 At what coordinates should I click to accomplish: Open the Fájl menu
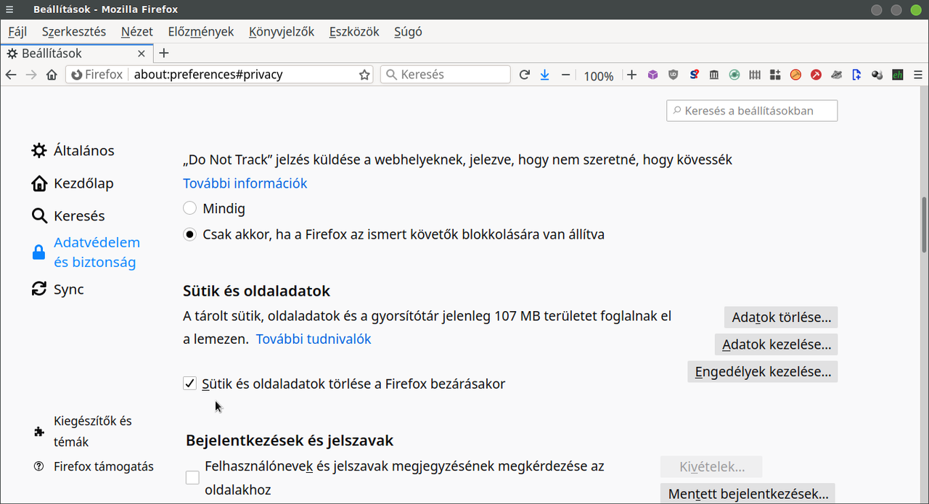pos(17,31)
